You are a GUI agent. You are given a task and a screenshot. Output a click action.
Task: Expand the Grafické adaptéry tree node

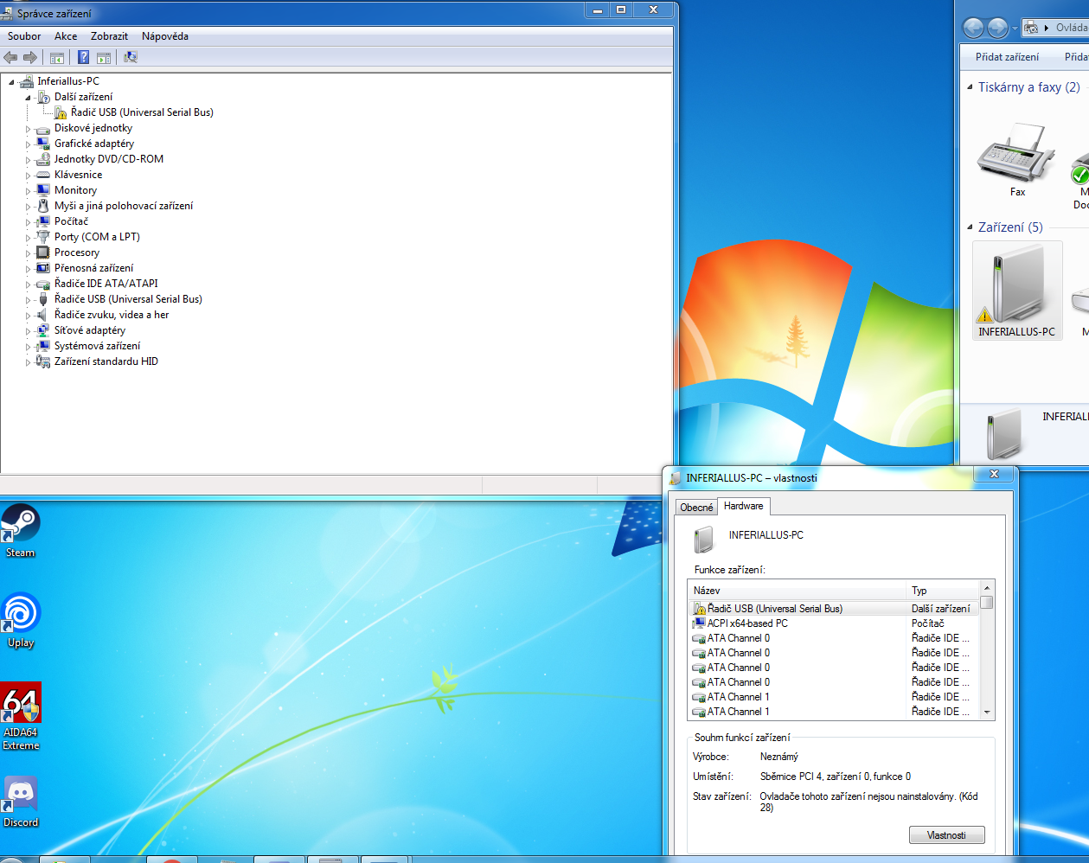click(28, 144)
